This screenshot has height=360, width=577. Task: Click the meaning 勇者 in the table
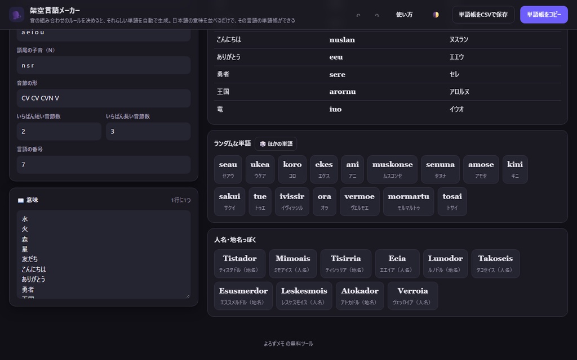coord(223,74)
